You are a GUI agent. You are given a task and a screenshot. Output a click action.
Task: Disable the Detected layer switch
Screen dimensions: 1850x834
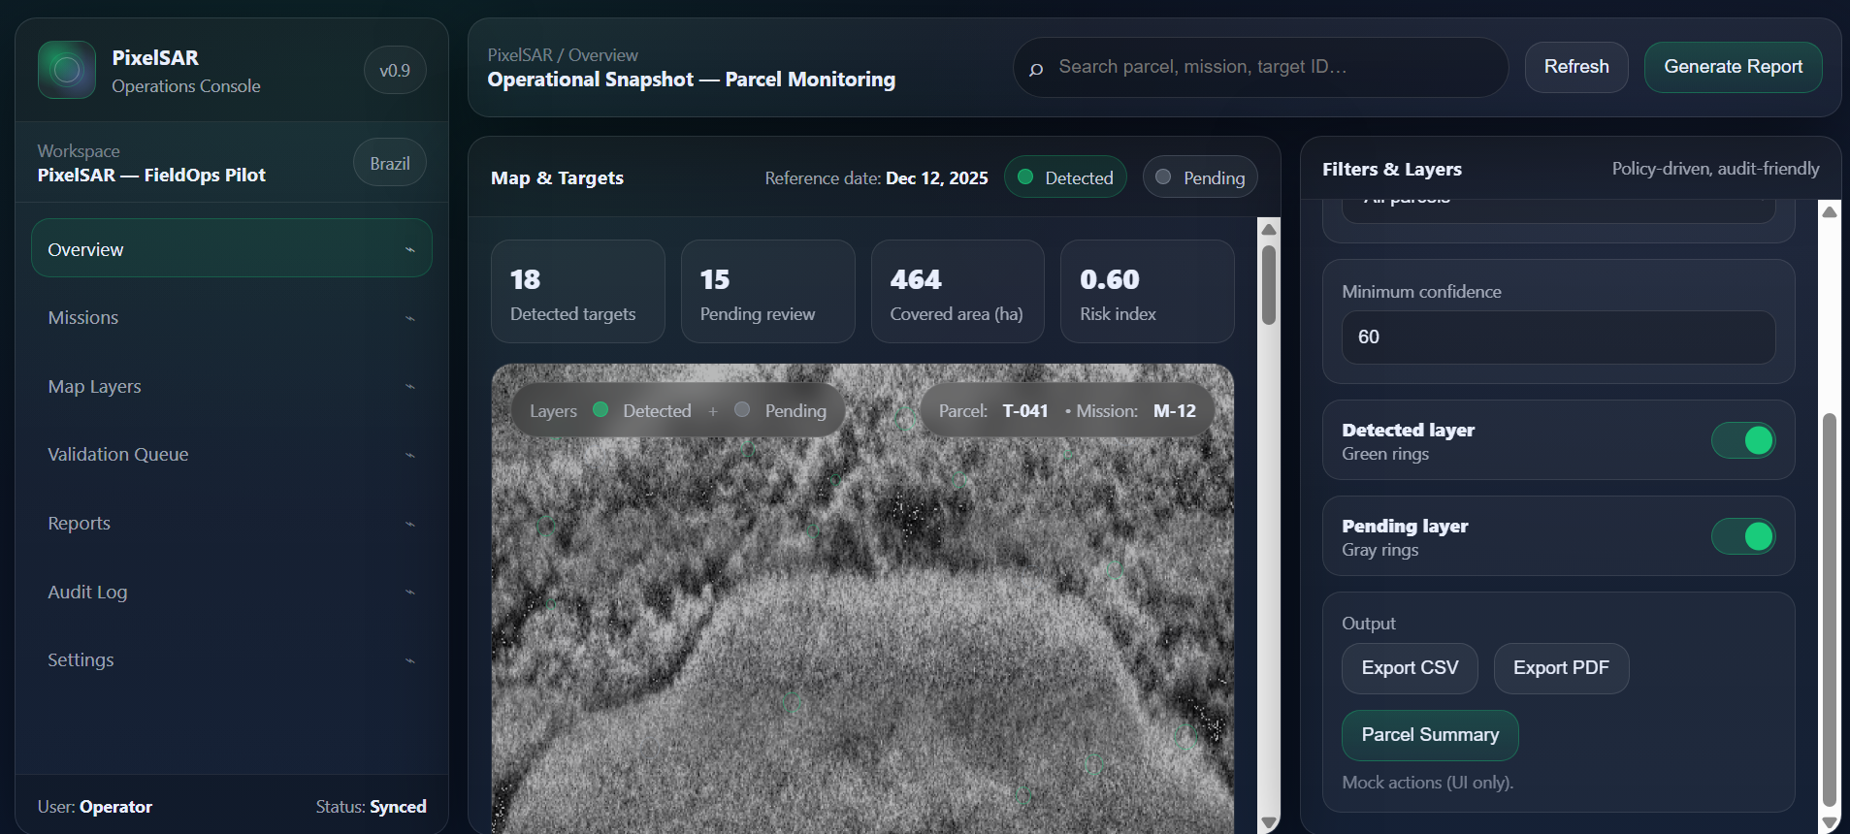coord(1742,440)
